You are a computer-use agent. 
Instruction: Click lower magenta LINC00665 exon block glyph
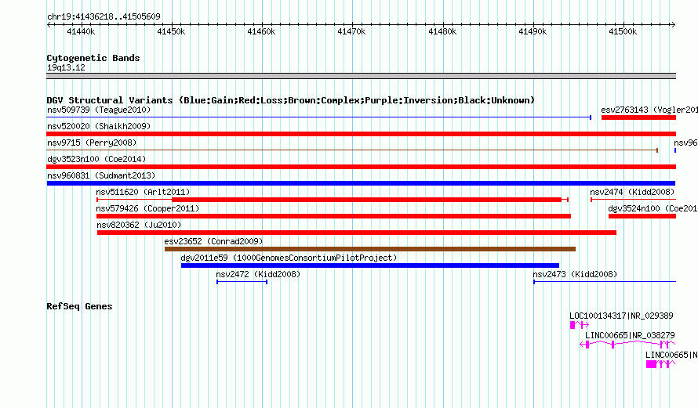point(651,364)
